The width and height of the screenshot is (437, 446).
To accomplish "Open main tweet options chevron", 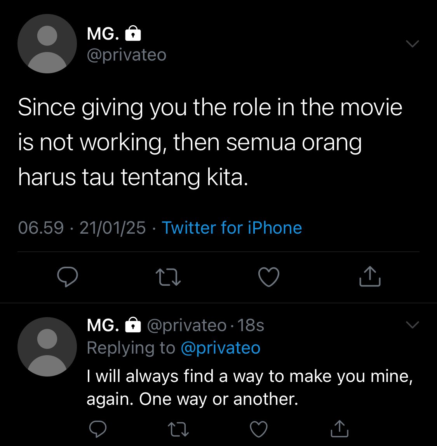I will pyautogui.click(x=412, y=44).
